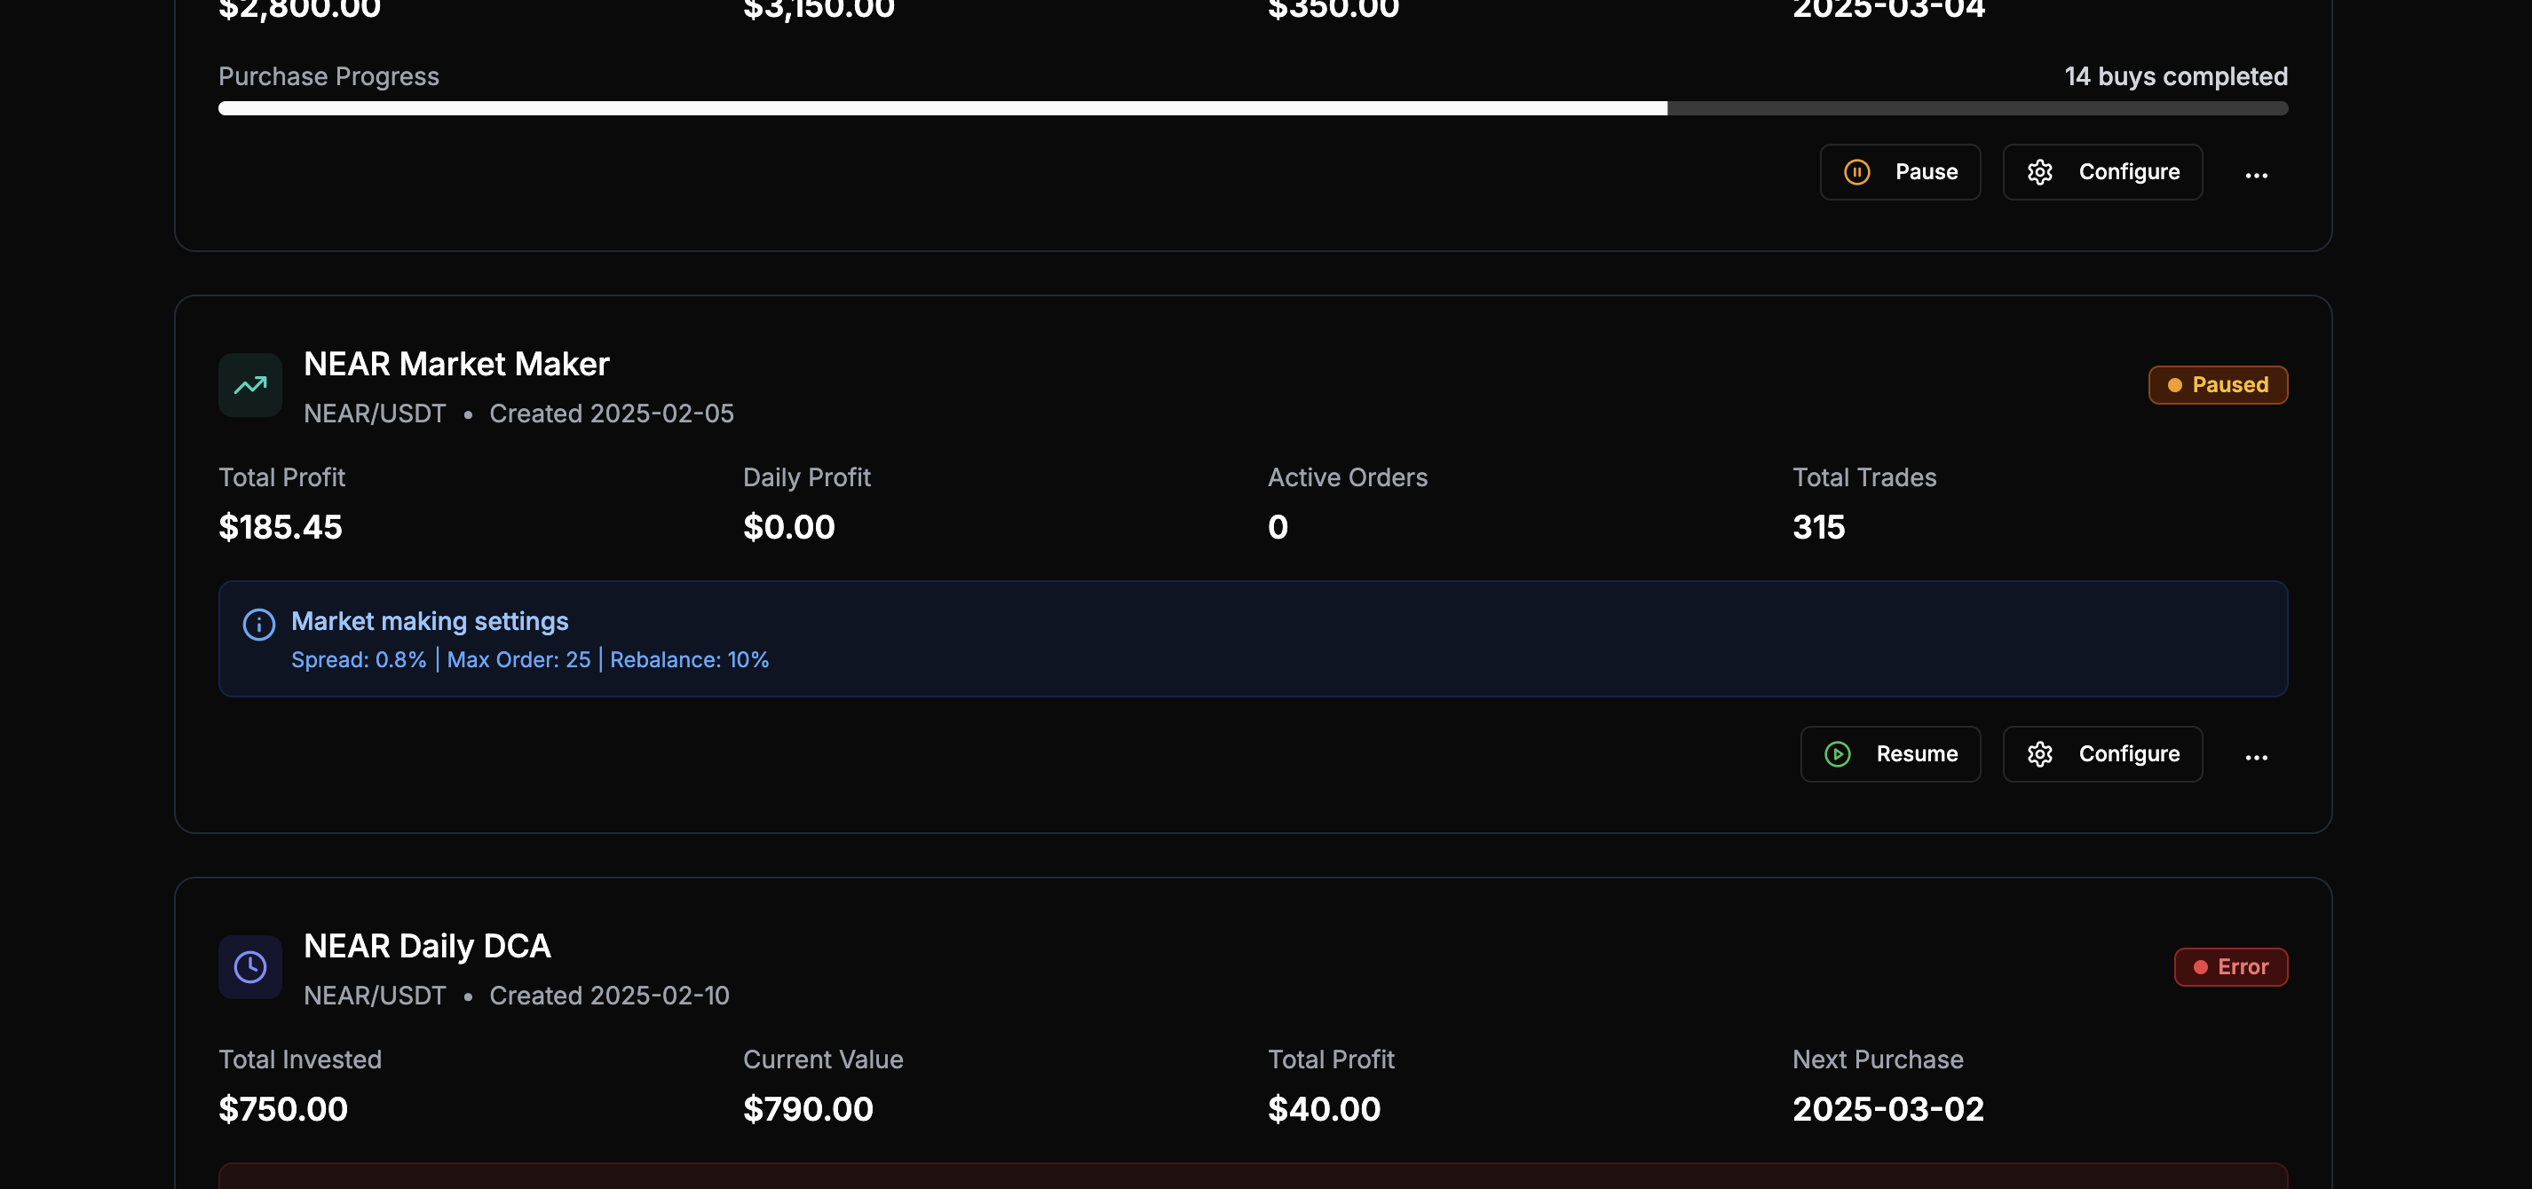Click the 14 buys completed label
Viewport: 2532px width, 1189px height.
pos(2175,76)
